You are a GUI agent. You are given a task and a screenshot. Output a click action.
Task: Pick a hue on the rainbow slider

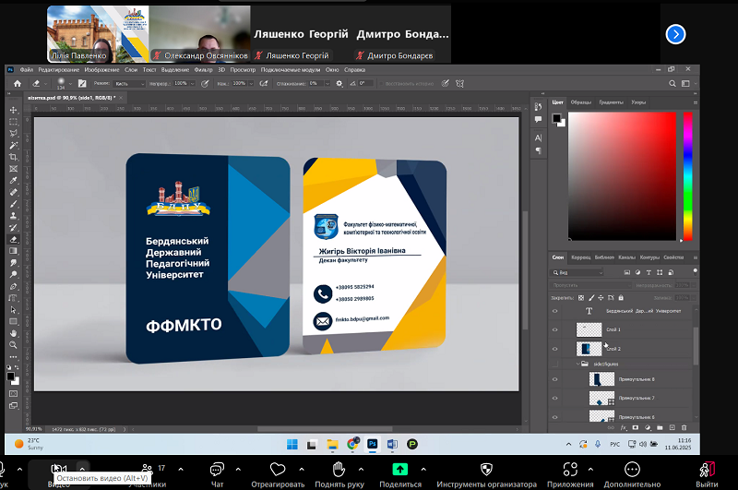tap(687, 176)
